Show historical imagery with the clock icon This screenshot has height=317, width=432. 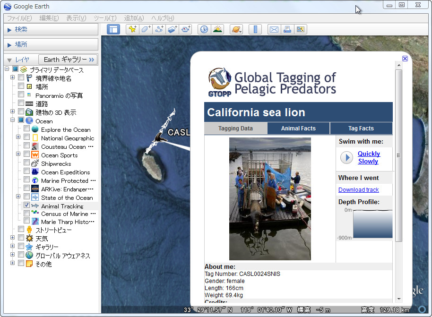point(204,29)
